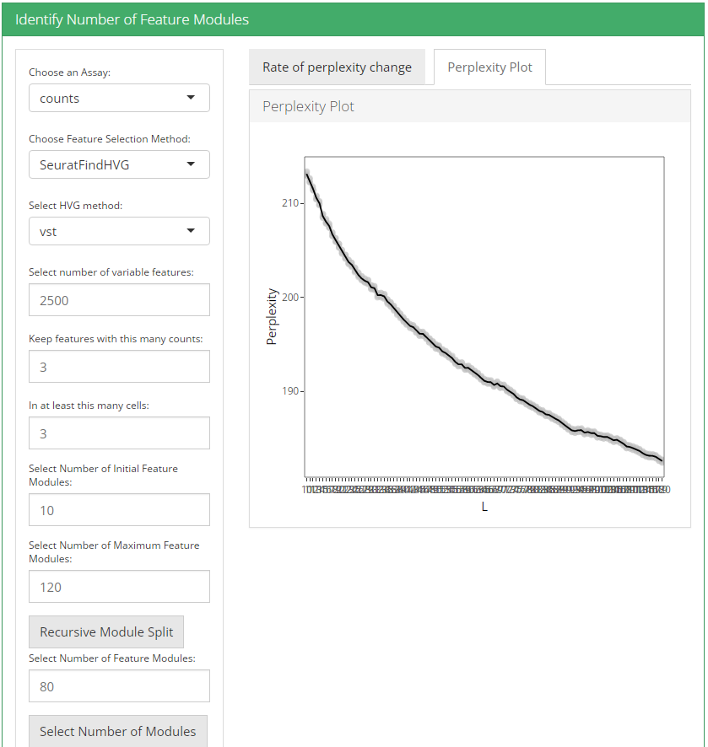This screenshot has height=747, width=708.
Task: Click the 'Choose an Assay:' label text
Action: click(x=69, y=73)
